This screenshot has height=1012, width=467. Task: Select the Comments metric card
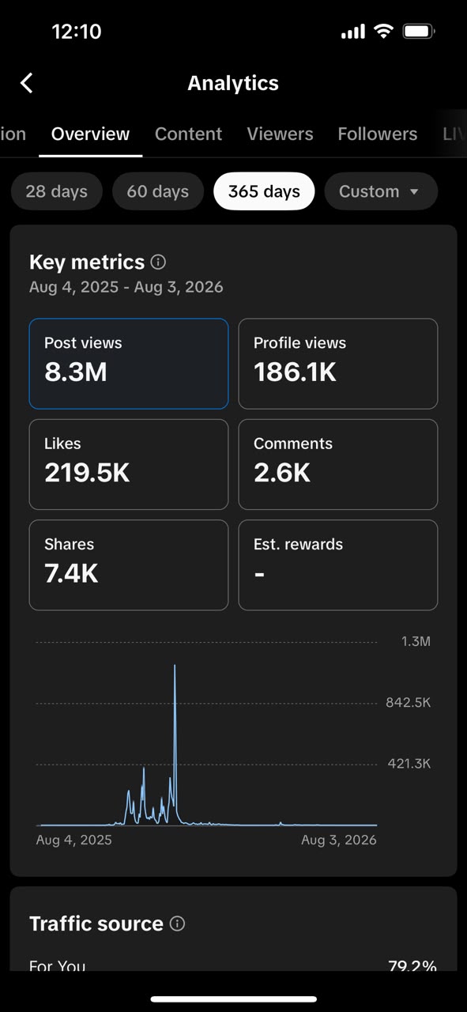338,464
